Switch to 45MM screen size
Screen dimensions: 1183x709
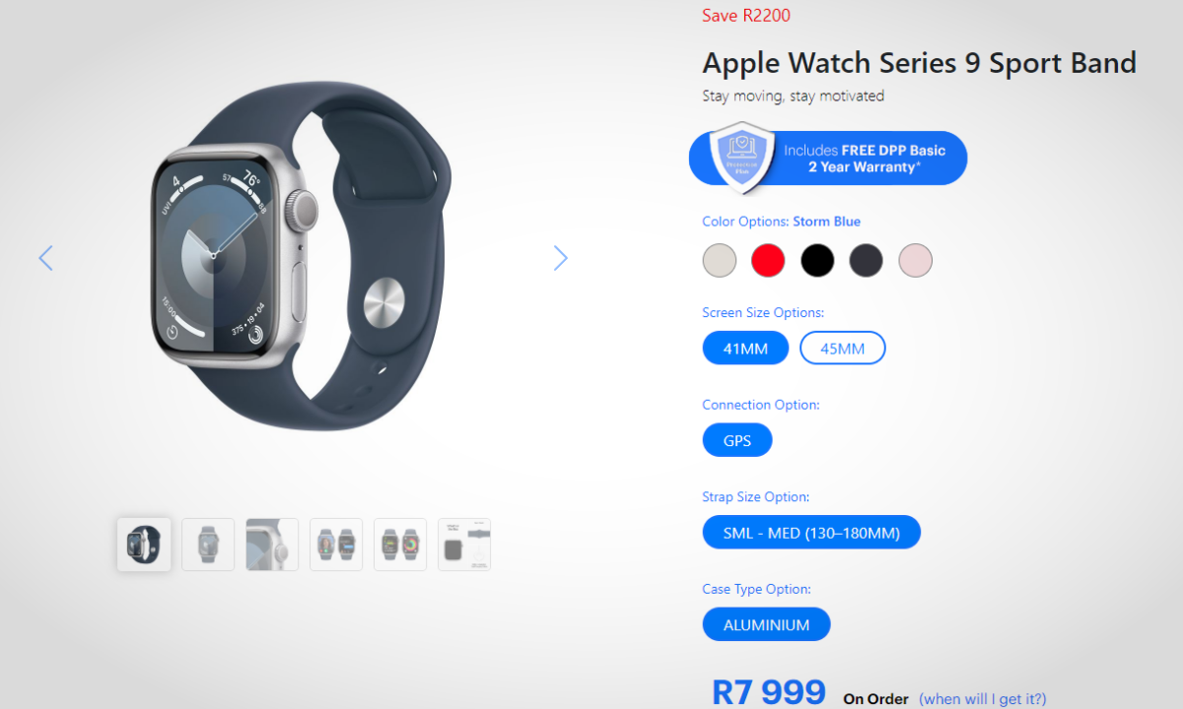point(843,349)
